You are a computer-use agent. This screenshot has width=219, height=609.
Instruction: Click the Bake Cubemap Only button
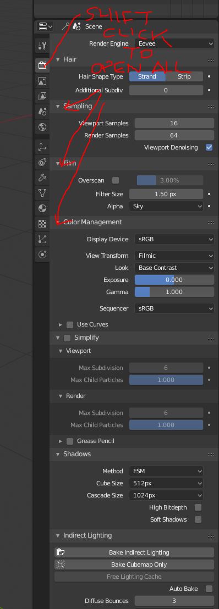coord(134,564)
